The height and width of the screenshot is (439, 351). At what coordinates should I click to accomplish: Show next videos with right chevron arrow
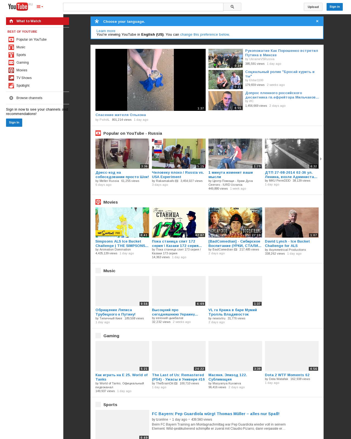[321, 159]
